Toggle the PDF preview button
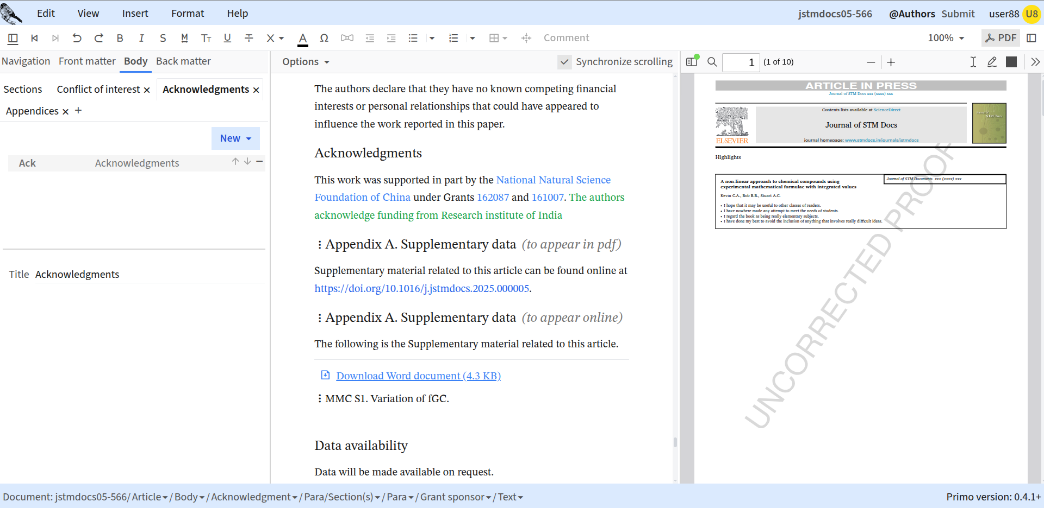The width and height of the screenshot is (1044, 508). point(1000,38)
